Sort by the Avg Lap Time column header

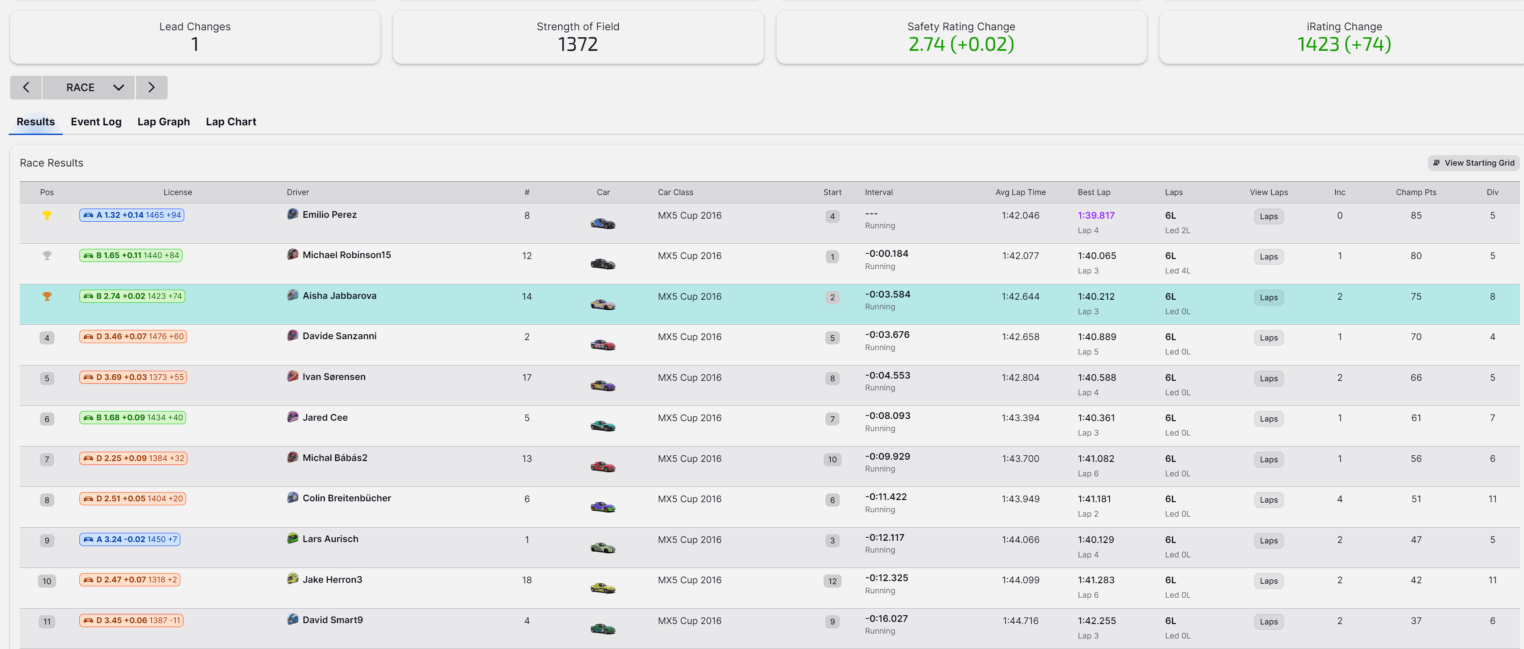1021,192
